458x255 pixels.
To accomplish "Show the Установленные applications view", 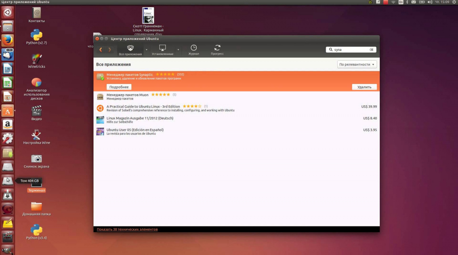I will tap(162, 50).
